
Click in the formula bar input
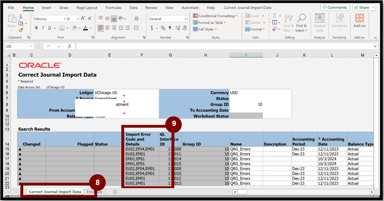pos(224,46)
